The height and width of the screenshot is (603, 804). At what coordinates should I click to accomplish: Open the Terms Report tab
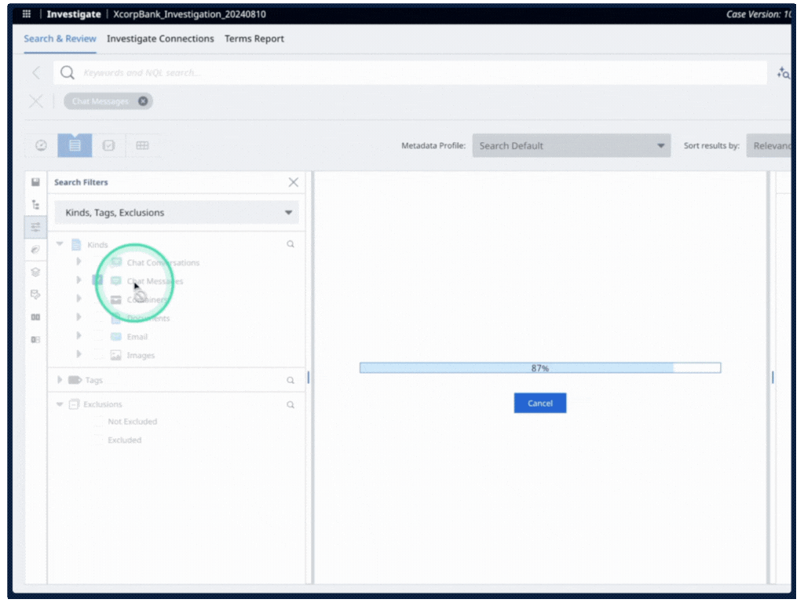tap(254, 38)
